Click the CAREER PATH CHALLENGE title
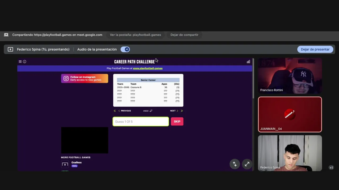 [x=134, y=62]
